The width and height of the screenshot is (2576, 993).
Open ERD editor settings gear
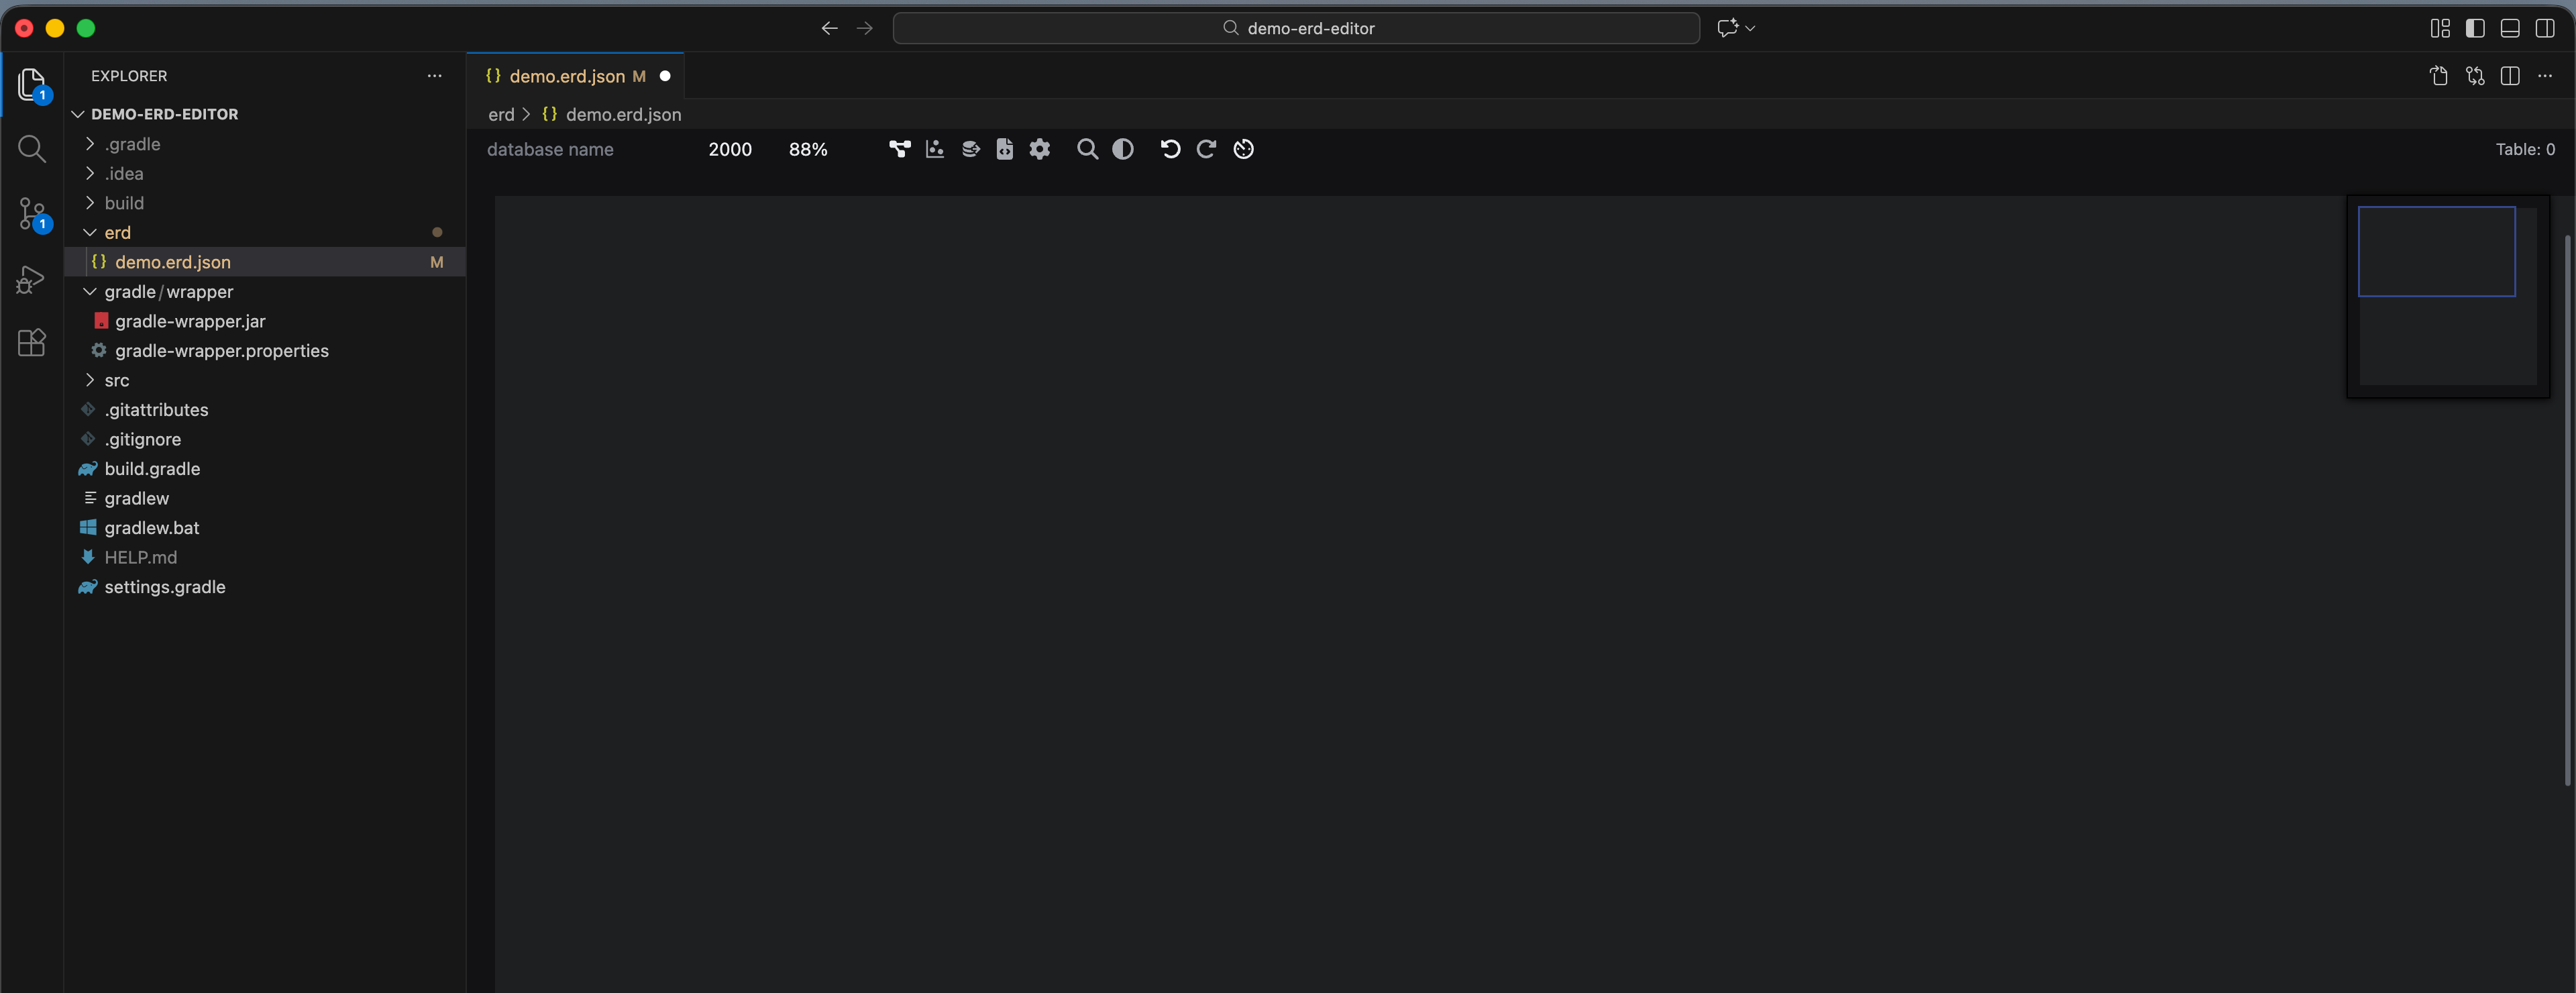(x=1040, y=149)
